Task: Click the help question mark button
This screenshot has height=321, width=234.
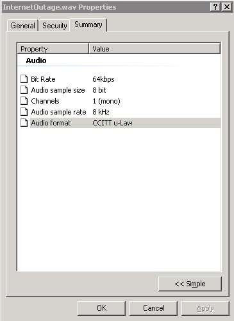Action: click(215, 7)
